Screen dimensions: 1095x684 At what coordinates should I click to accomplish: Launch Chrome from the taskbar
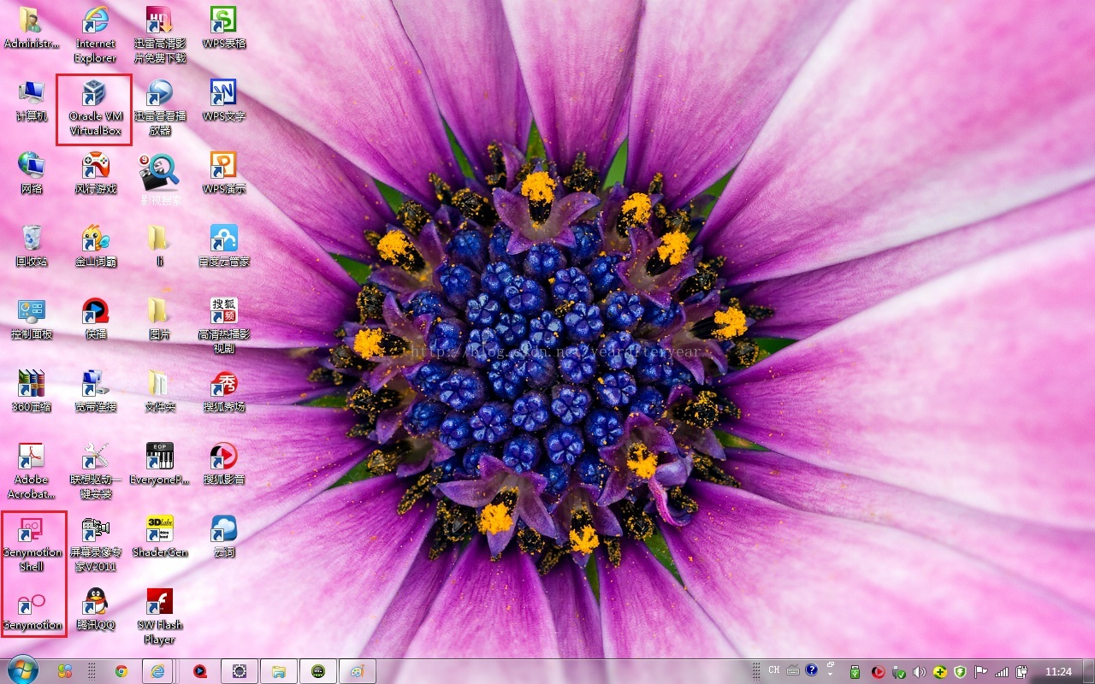(121, 671)
